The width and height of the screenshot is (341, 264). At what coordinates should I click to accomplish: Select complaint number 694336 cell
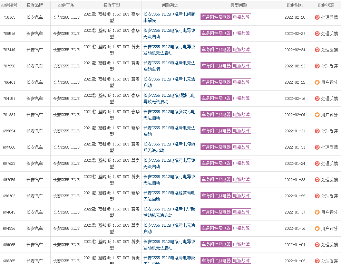pos(9,228)
